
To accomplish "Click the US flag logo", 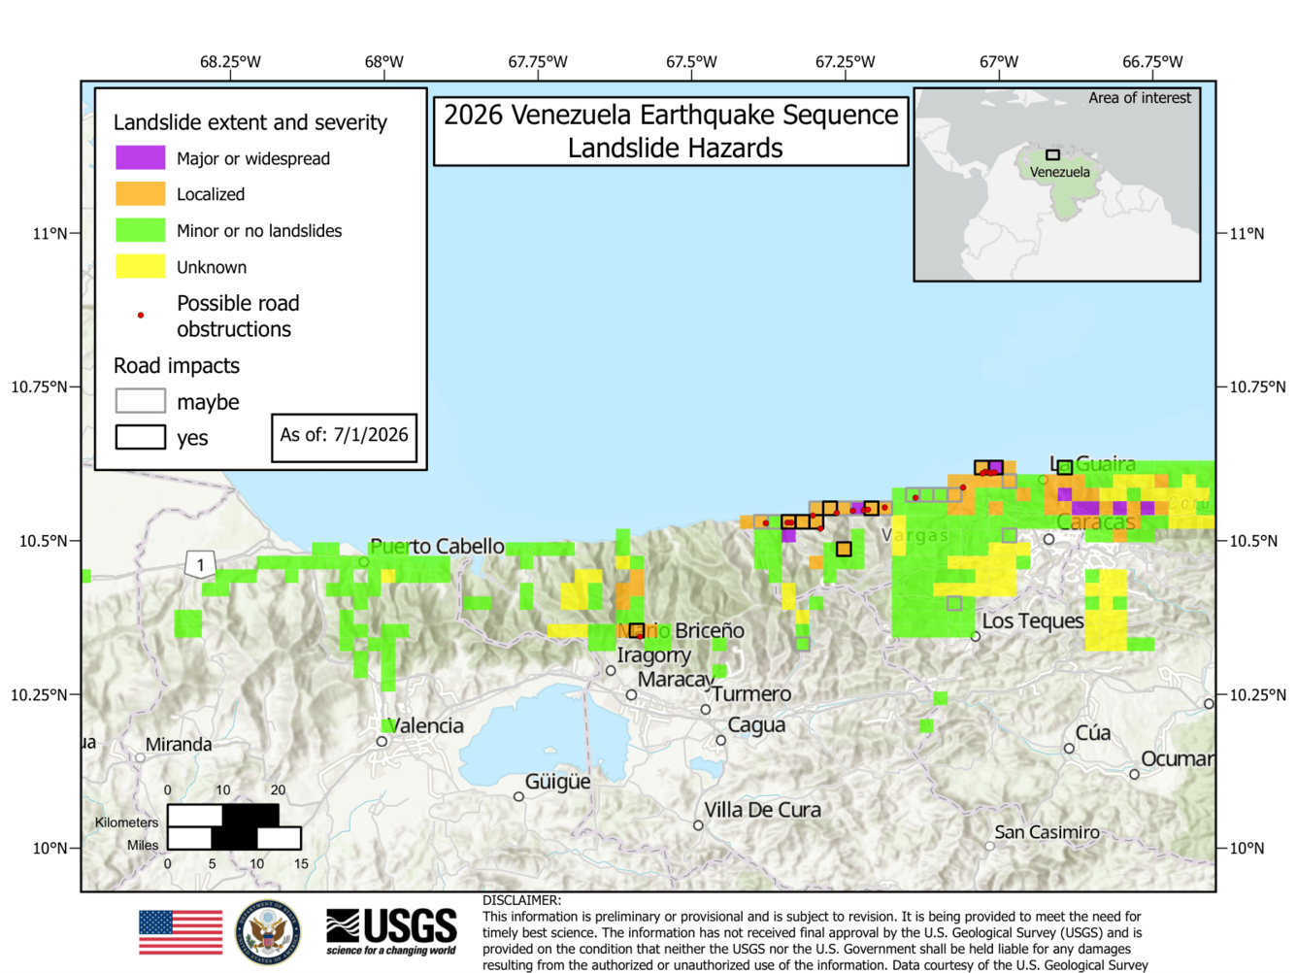I will pyautogui.click(x=181, y=932).
